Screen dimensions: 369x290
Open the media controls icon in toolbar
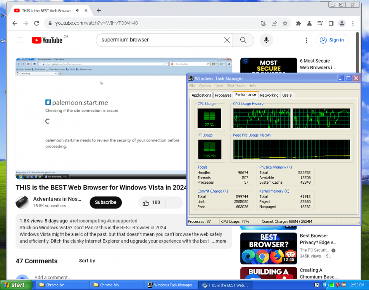coord(320,23)
